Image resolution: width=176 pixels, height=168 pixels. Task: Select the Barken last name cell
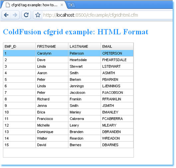click(85, 79)
